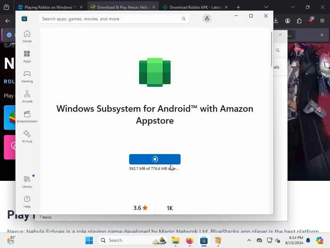Viewport: 330px width, 248px height.
Task: Dismiss the browser notification bar
Action: coord(322,35)
